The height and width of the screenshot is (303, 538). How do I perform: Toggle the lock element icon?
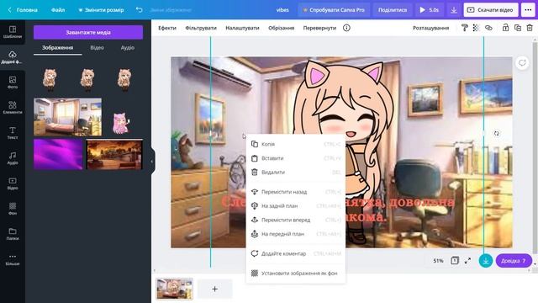[505, 28]
